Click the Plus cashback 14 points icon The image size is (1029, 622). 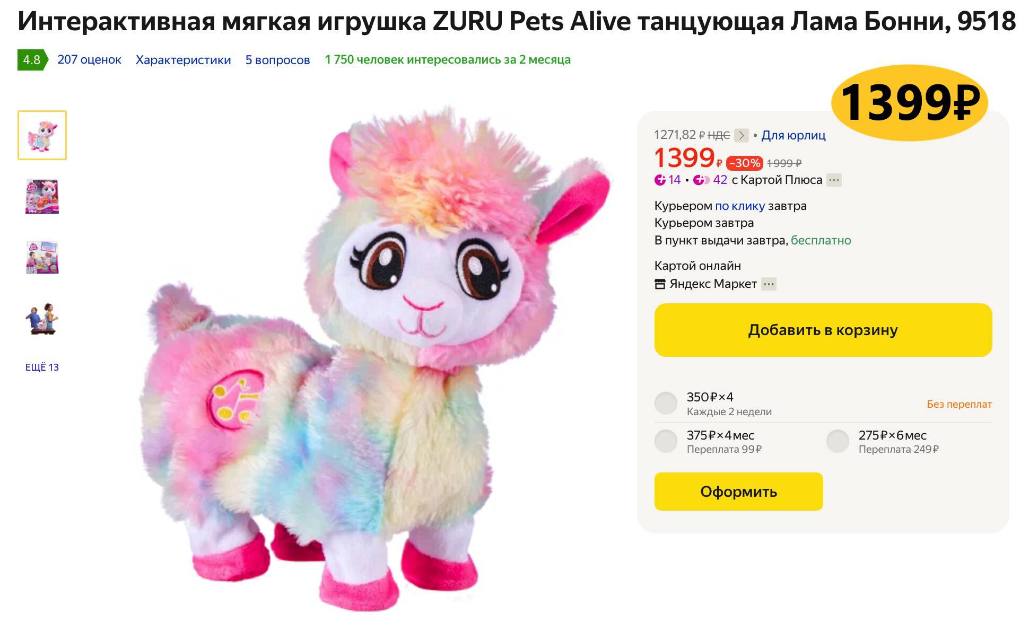(x=660, y=180)
